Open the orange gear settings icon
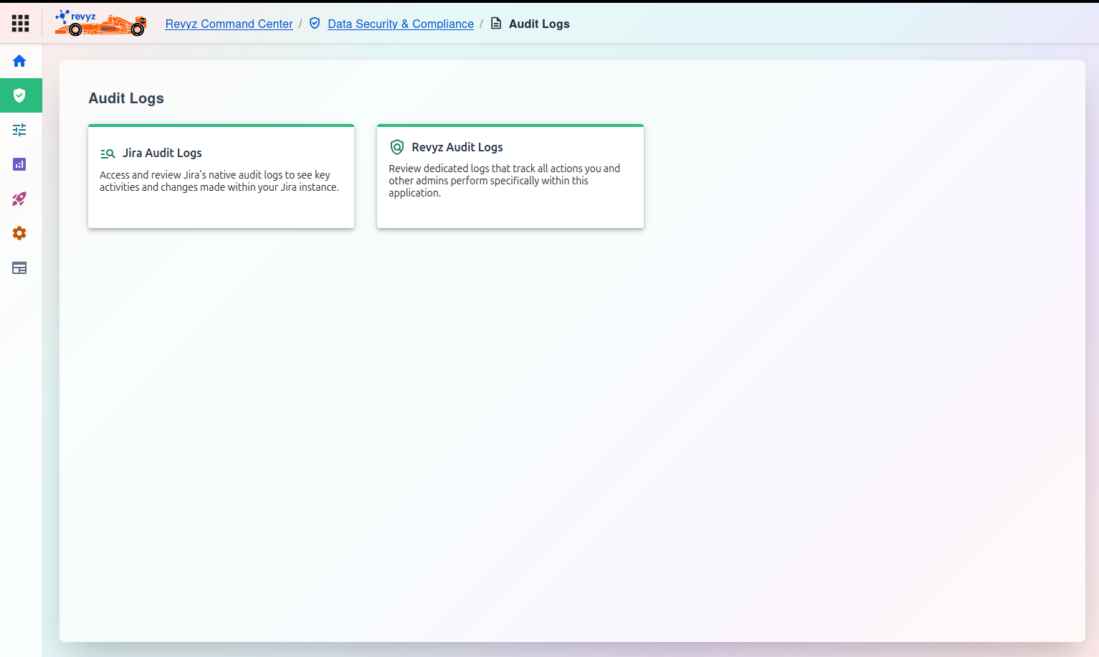This screenshot has width=1099, height=657. pos(19,233)
